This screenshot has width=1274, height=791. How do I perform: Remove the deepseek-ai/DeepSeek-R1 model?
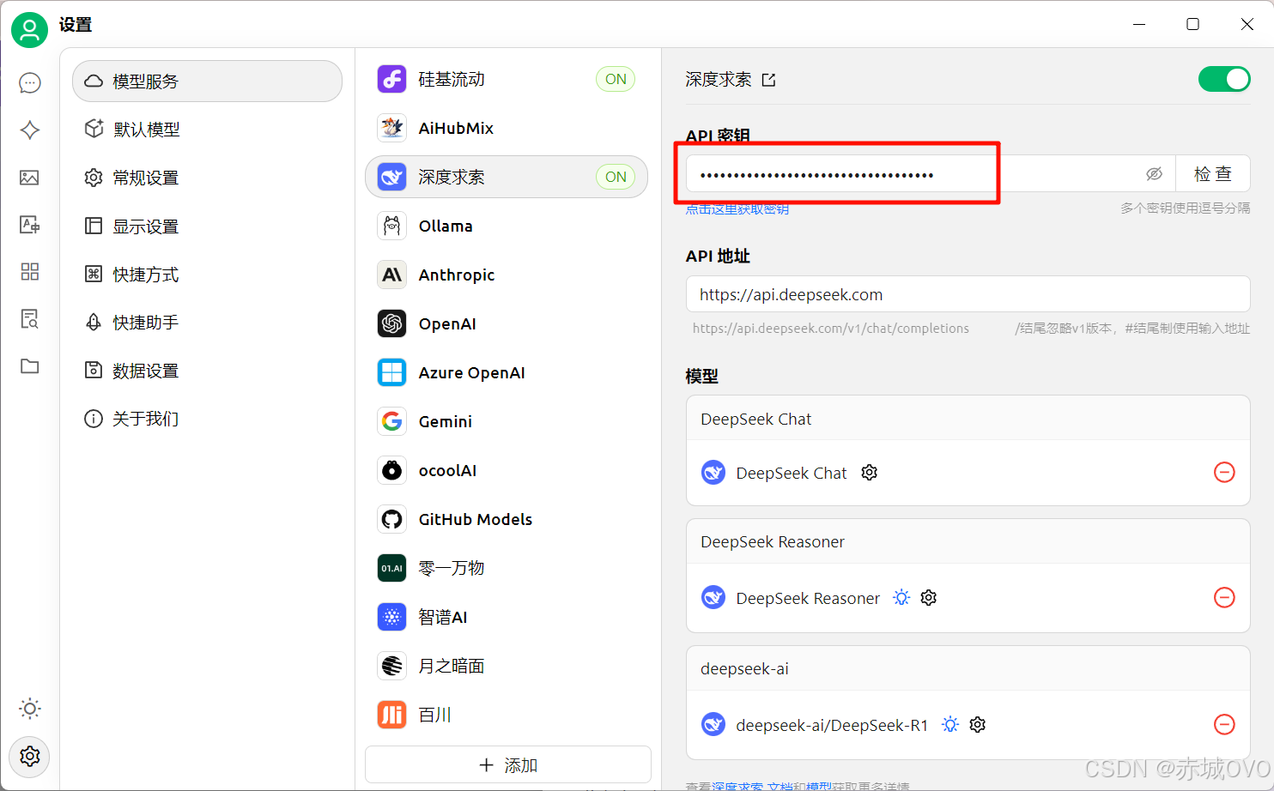click(1224, 724)
